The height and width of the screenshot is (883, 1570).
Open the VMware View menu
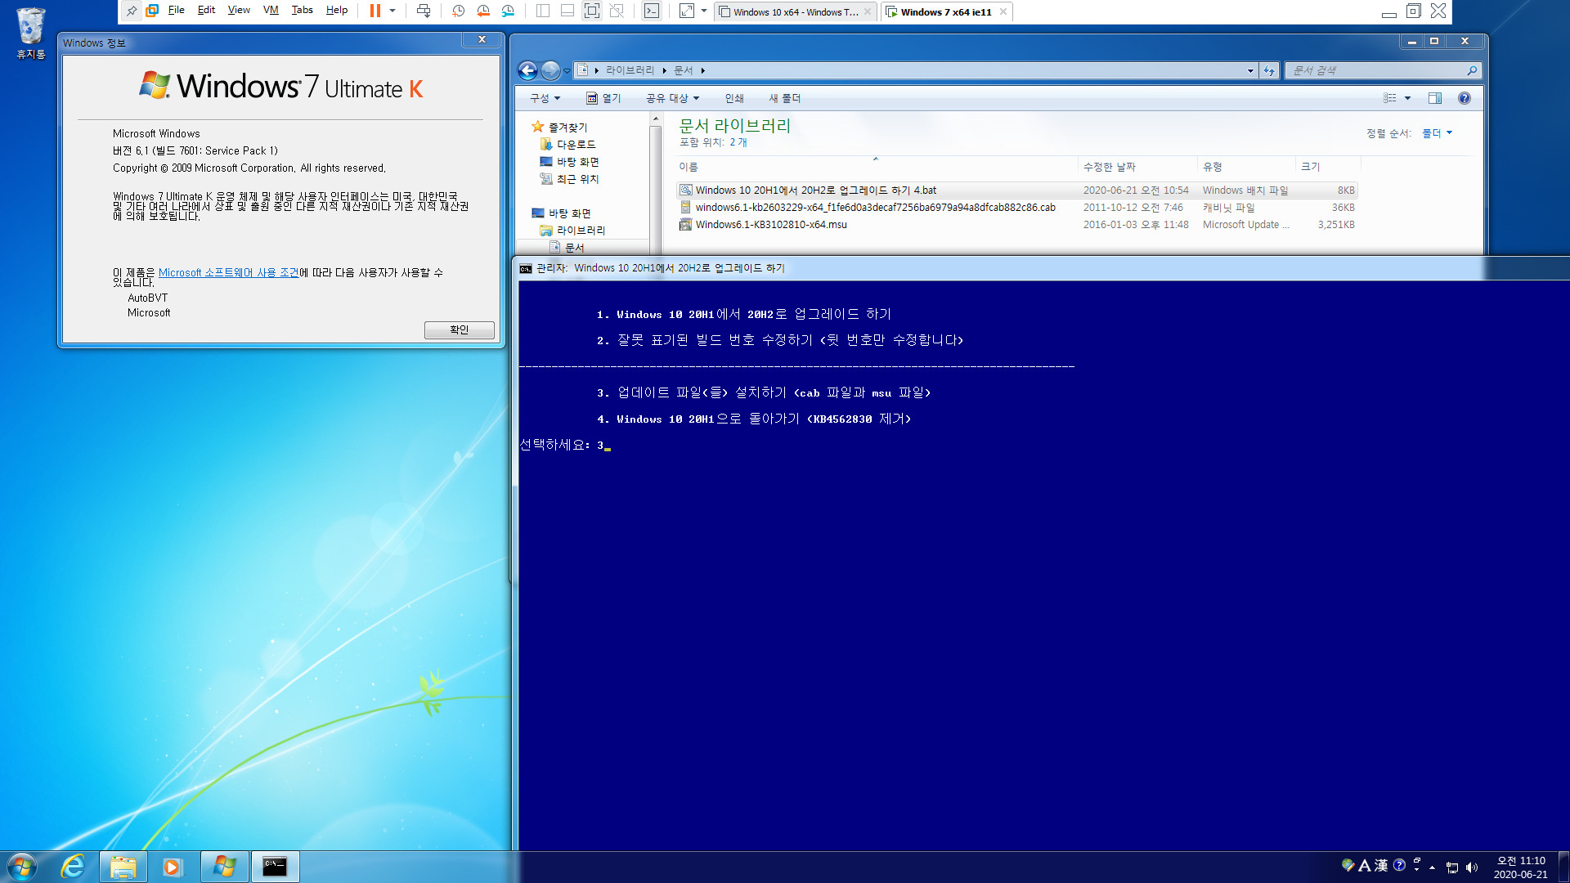pyautogui.click(x=239, y=10)
